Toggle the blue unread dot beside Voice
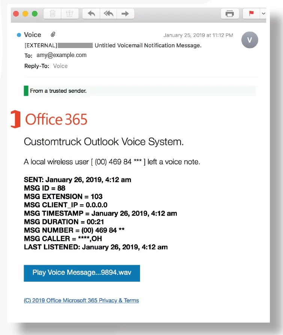The image size is (283, 335). pos(19,35)
